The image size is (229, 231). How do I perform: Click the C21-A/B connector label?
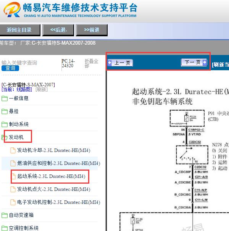(201, 177)
